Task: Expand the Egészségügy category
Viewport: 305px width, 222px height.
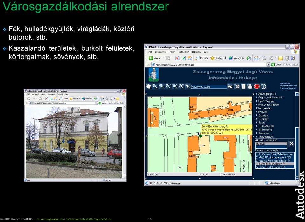Action: click(265, 101)
